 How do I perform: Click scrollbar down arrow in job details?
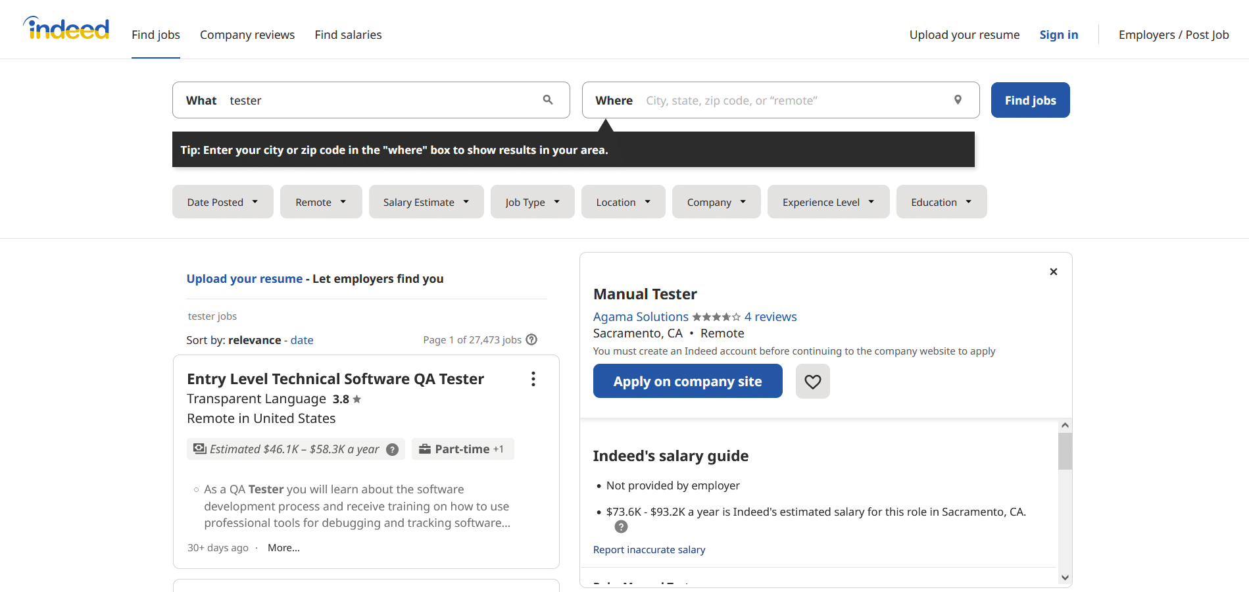(1065, 578)
